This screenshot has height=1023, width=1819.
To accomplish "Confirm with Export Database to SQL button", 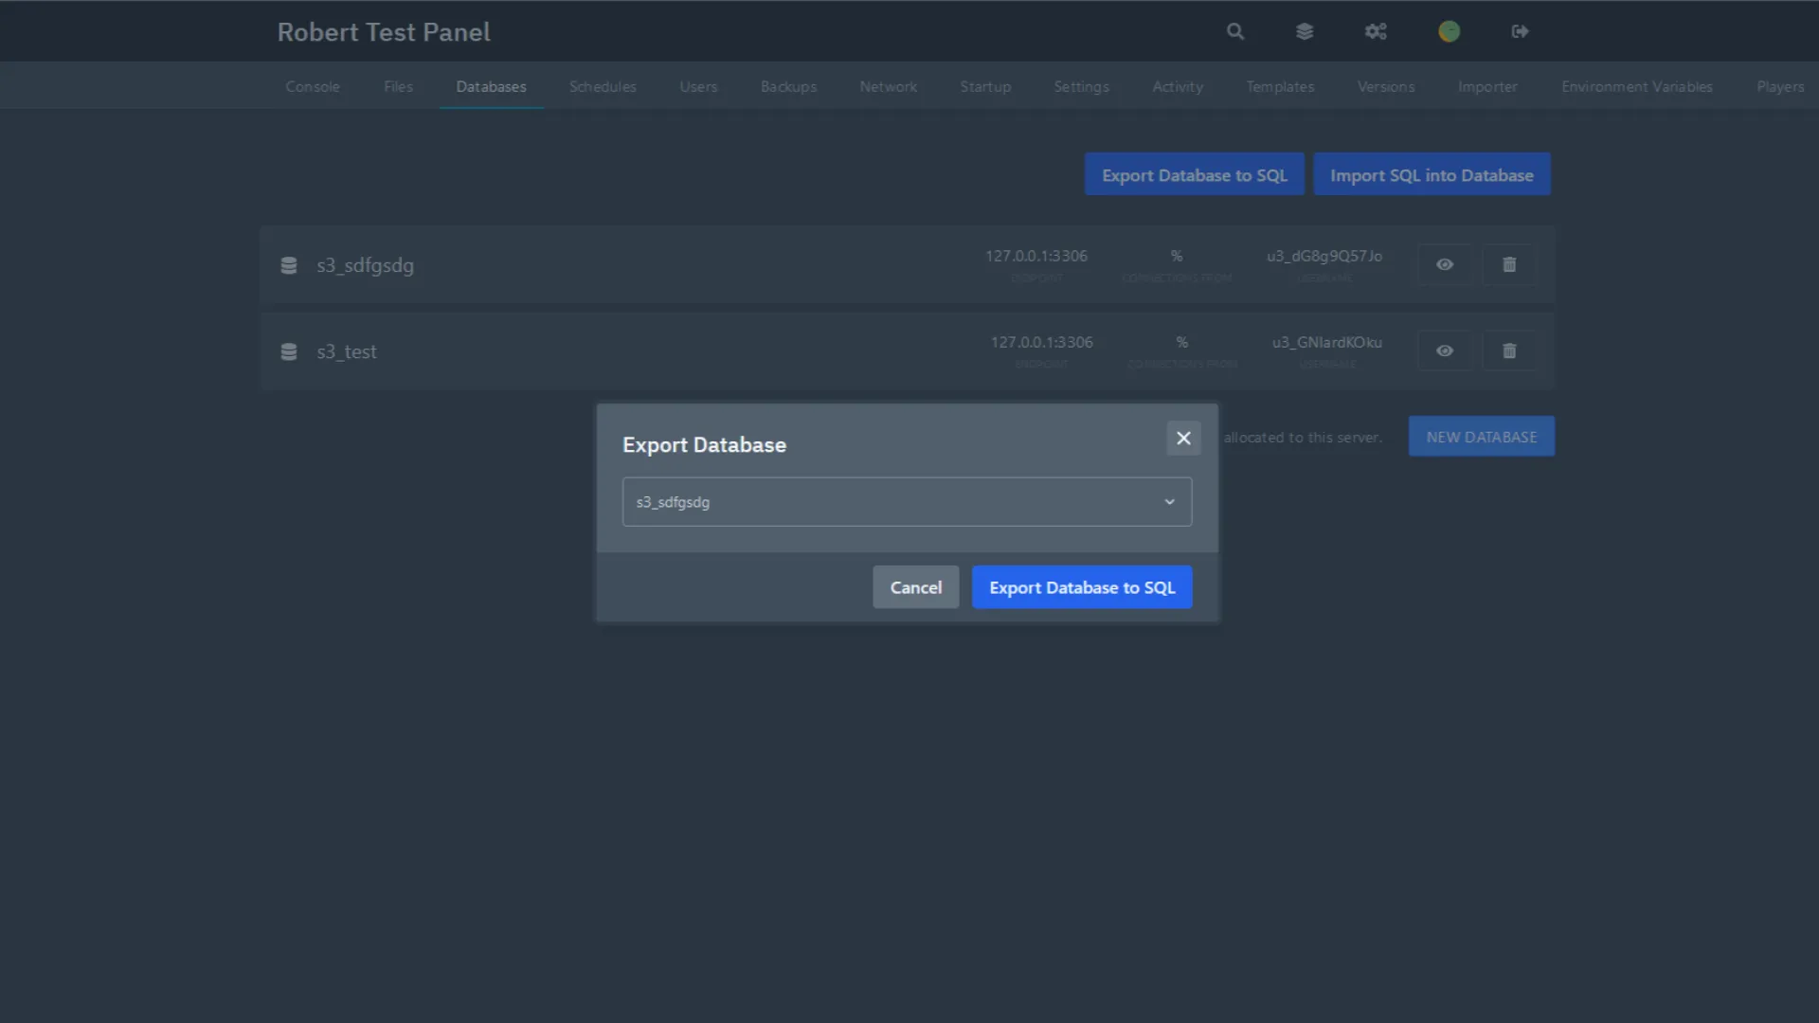I will click(1081, 586).
